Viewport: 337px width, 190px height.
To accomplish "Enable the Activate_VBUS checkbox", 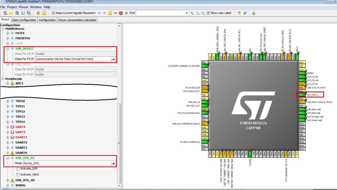I will pos(18,174).
